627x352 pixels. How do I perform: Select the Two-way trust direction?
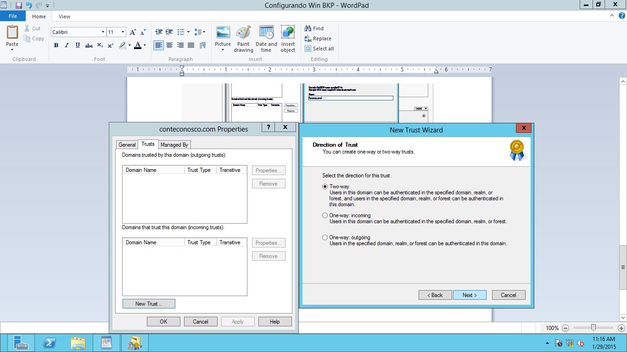(325, 187)
